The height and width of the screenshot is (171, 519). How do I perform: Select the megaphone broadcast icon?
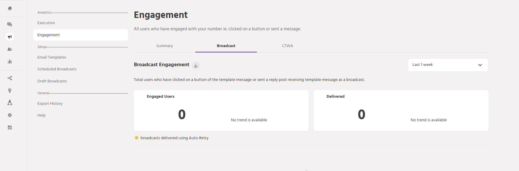(x=10, y=37)
